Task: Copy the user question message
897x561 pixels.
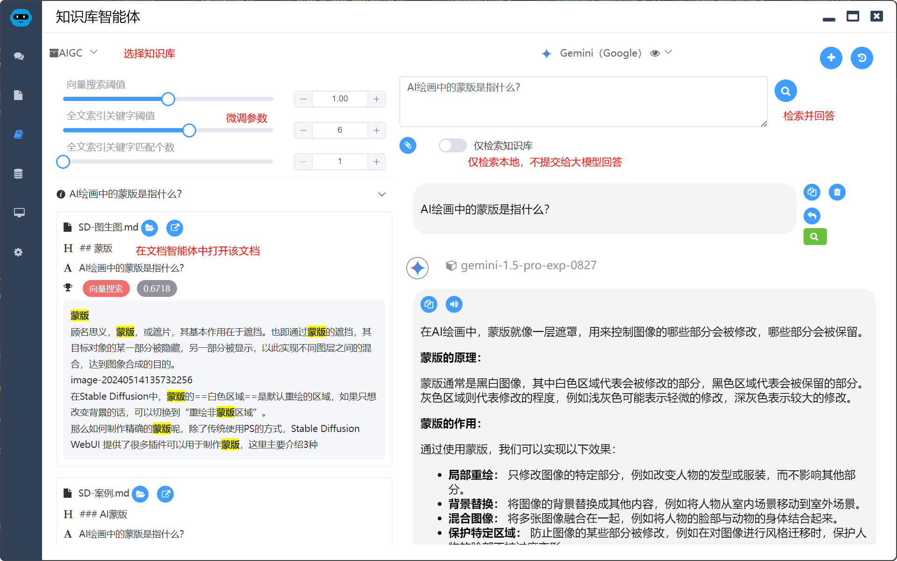Action: tap(812, 192)
